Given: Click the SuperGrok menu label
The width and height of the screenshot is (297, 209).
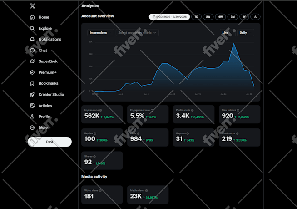Looking at the screenshot, I should point(48,61).
